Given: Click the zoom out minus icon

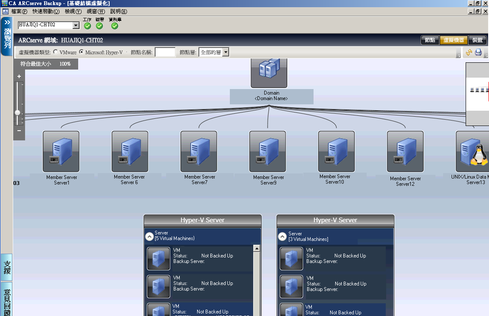Looking at the screenshot, I should click(19, 131).
